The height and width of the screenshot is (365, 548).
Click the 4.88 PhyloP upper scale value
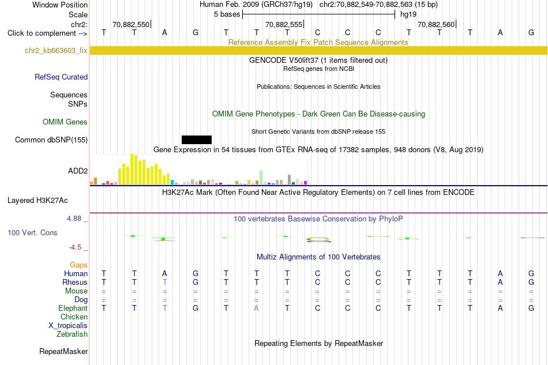point(74,219)
